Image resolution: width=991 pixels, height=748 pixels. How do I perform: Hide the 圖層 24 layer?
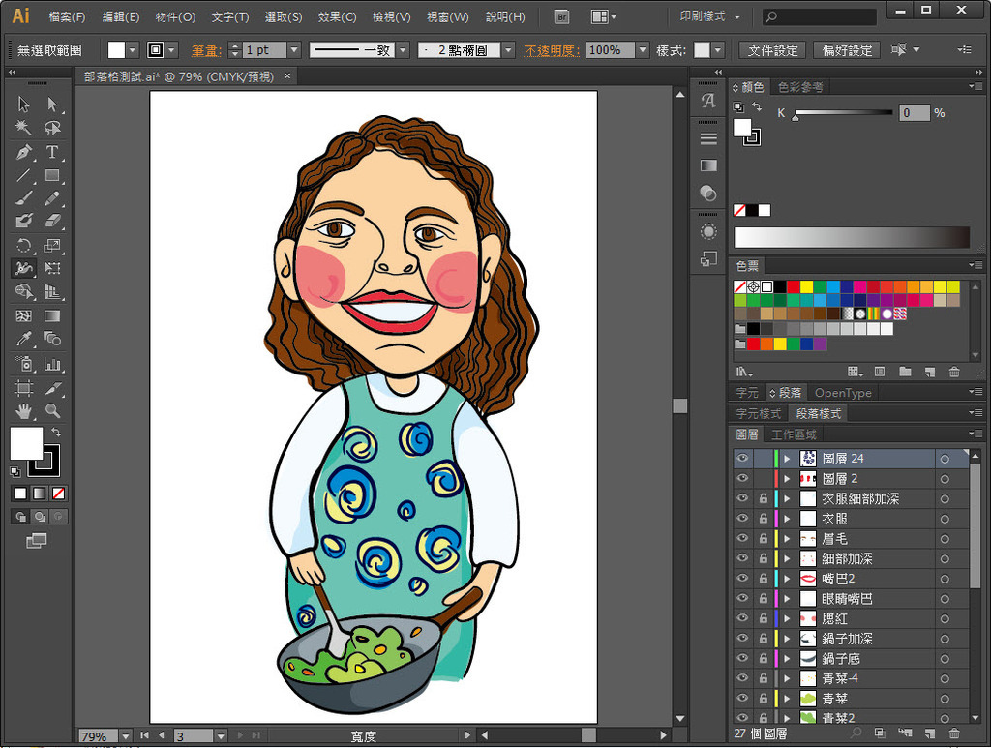click(x=742, y=459)
